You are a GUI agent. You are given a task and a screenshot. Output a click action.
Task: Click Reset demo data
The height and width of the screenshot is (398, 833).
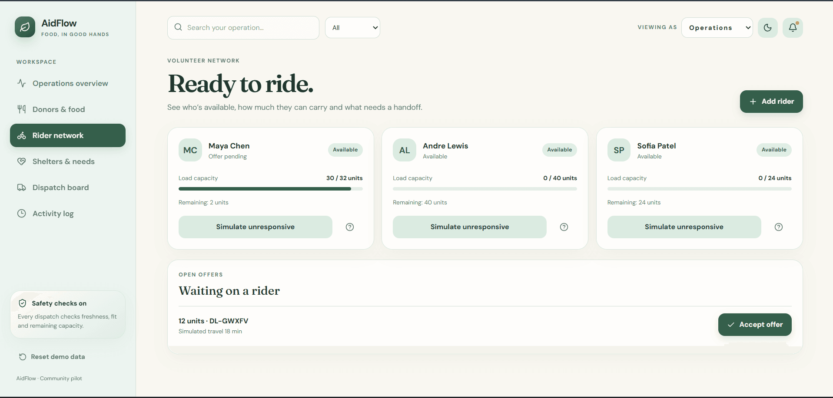tap(52, 357)
